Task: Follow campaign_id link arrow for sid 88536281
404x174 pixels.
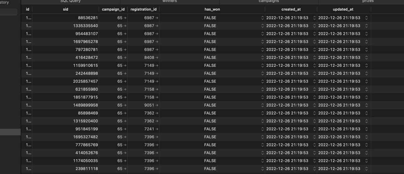Action: pos(125,18)
